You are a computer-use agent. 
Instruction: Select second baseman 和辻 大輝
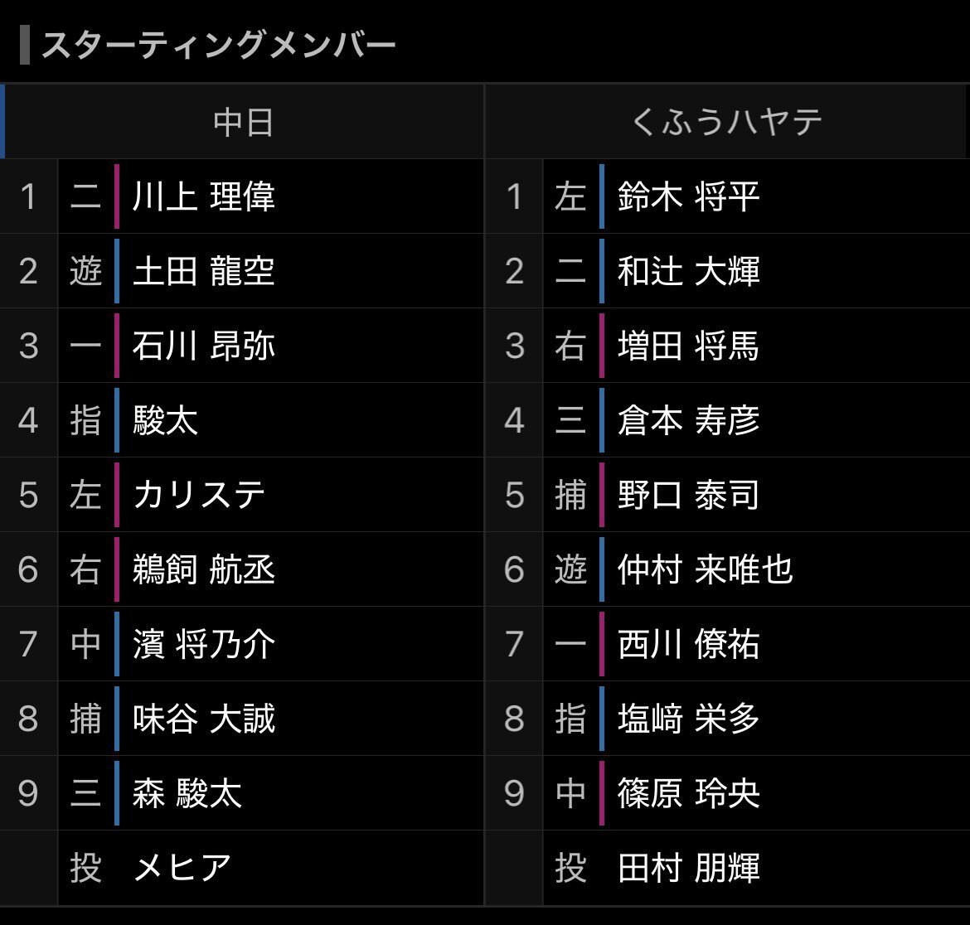688,271
